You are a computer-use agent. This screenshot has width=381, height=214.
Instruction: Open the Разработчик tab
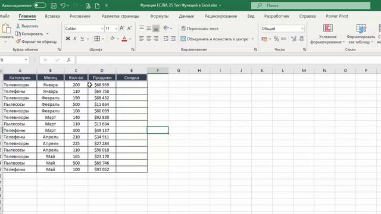(277, 16)
